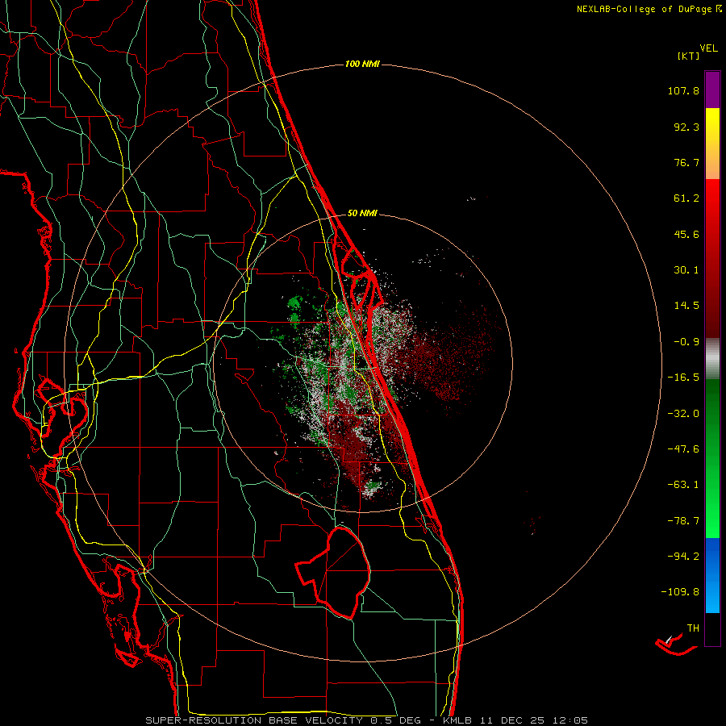Click the Lake Okeechobee outline on map
This screenshot has width=726, height=726.
point(334,572)
